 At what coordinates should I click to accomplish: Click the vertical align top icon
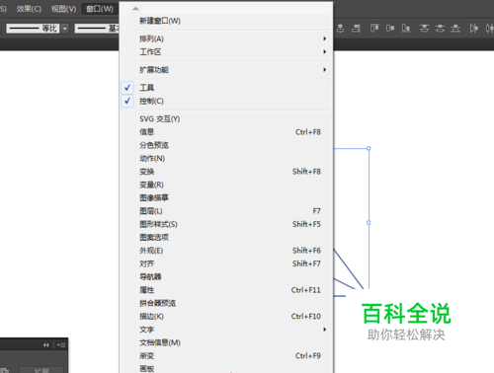[374, 29]
